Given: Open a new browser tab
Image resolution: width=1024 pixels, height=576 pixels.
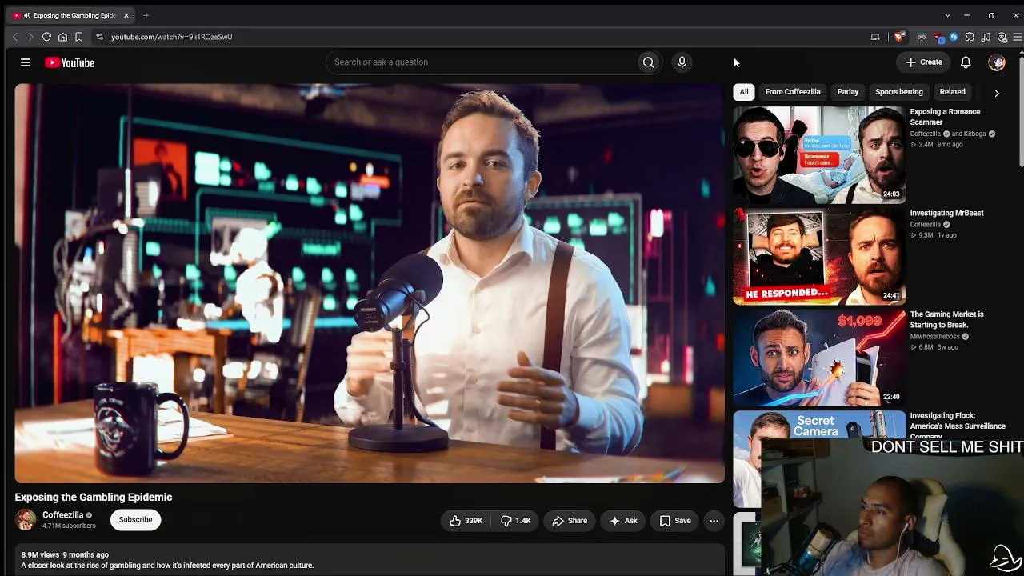Looking at the screenshot, I should pyautogui.click(x=146, y=15).
